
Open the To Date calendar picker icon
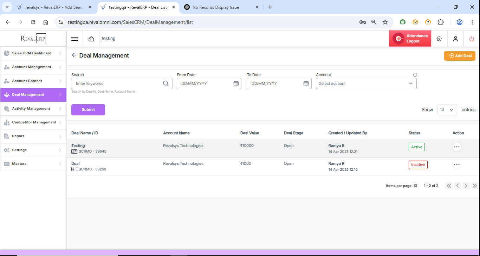(x=306, y=83)
